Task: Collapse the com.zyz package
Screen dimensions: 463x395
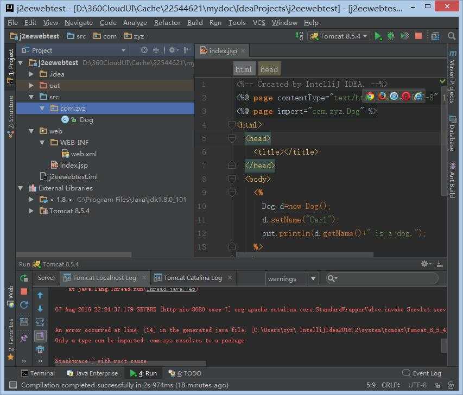Action: click(x=42, y=109)
